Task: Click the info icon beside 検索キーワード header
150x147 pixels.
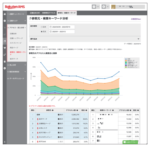Action: [x=113, y=110]
